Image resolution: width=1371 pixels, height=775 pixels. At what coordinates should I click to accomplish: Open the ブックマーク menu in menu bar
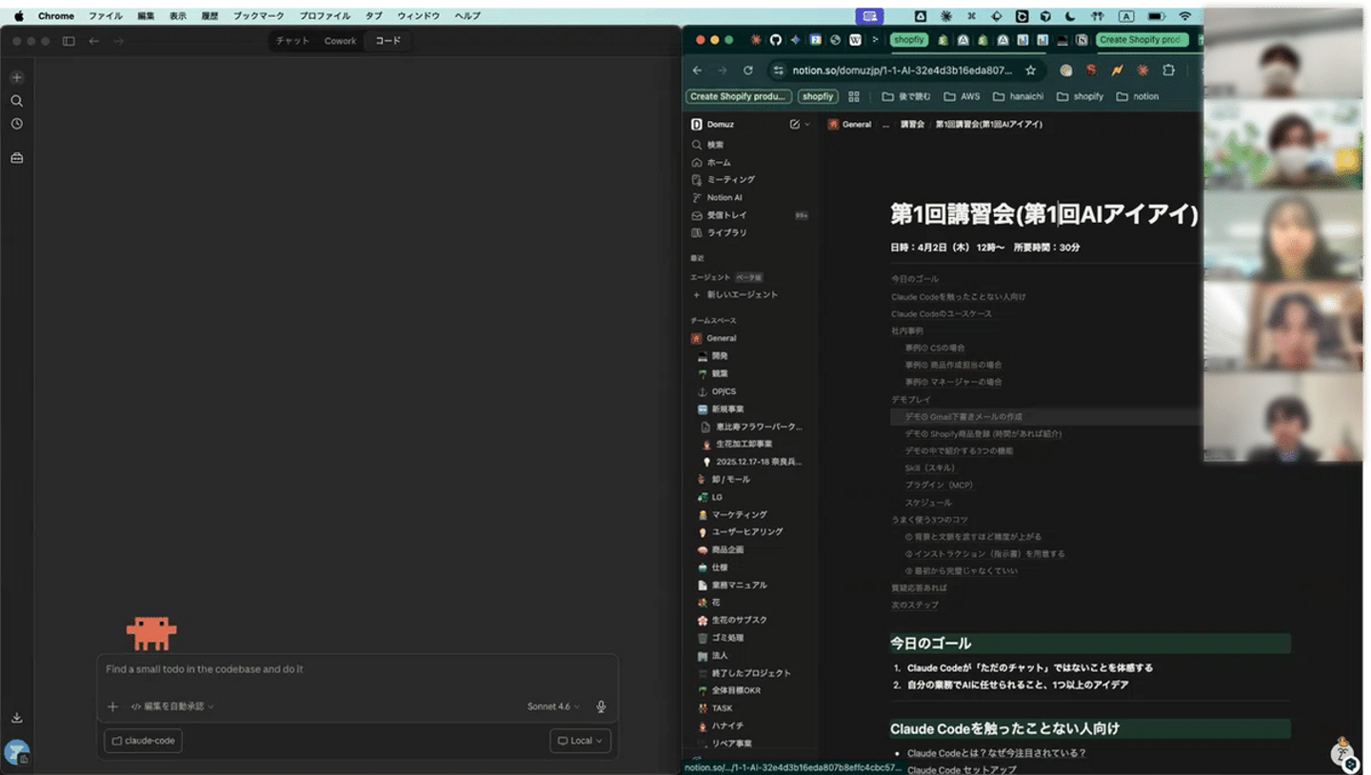click(x=258, y=16)
